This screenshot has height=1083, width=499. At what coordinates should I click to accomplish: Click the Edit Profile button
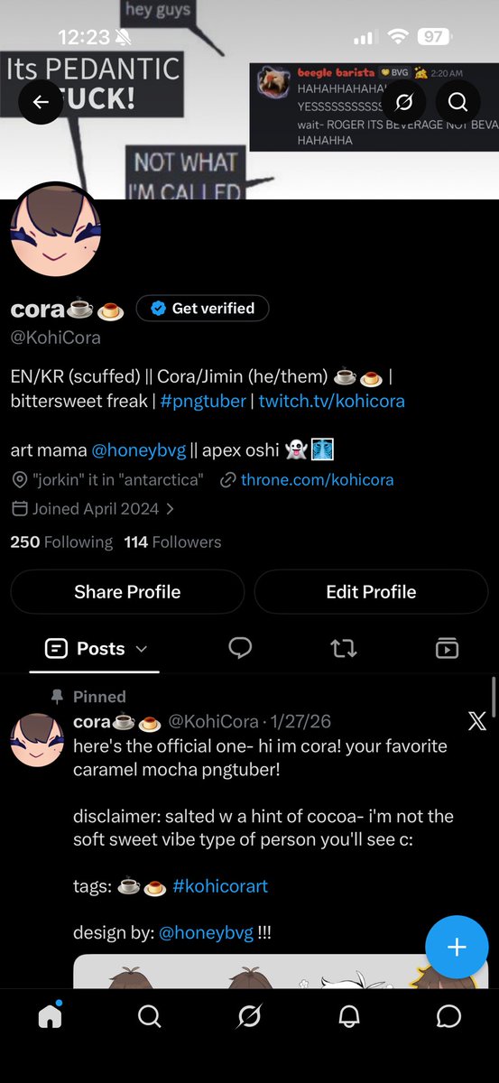click(x=371, y=592)
